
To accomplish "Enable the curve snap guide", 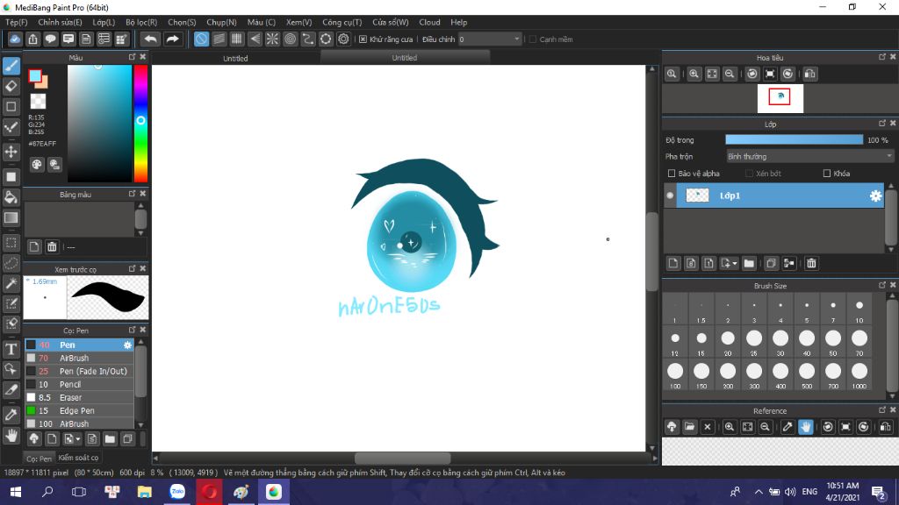I will tap(308, 39).
